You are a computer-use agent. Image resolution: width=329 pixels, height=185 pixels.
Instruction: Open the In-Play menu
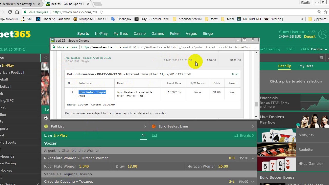coord(101,33)
